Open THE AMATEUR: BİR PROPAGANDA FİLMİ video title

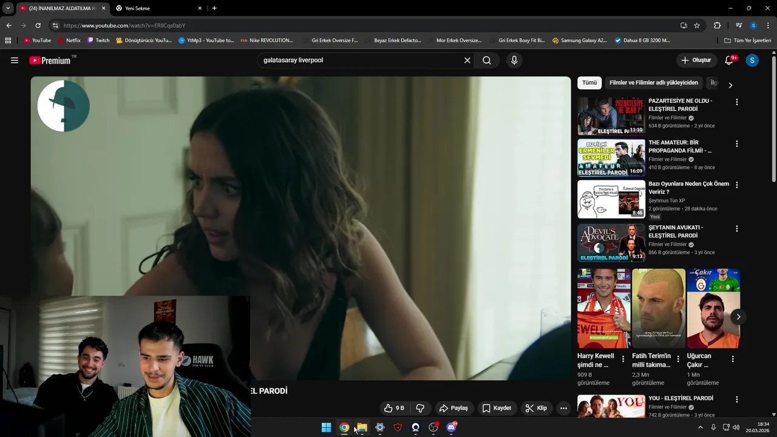(x=680, y=146)
